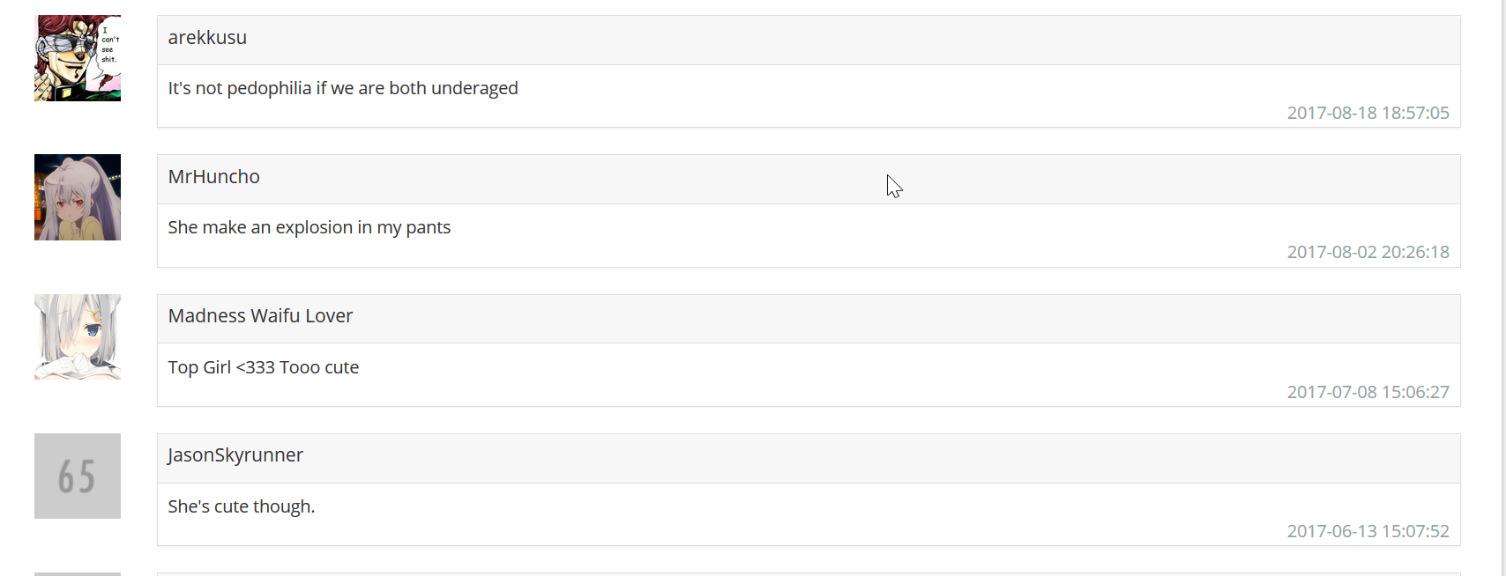Image resolution: width=1506 pixels, height=576 pixels.
Task: Click the 2017-08-02 20:26:18 timestamp
Action: click(1368, 252)
